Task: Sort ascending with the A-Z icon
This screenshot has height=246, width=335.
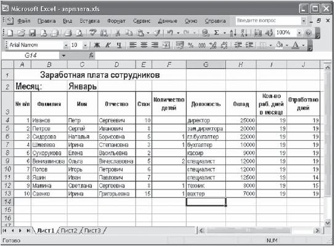Action: (233, 33)
